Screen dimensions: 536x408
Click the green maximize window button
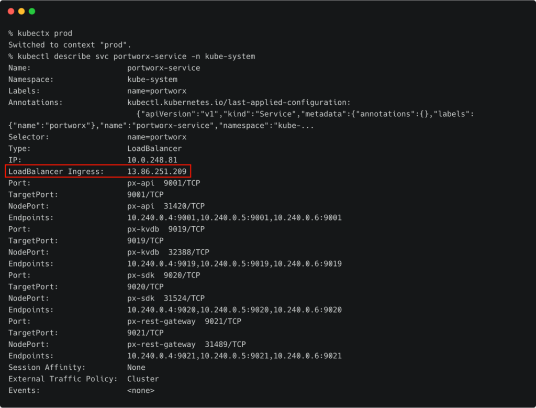point(32,11)
